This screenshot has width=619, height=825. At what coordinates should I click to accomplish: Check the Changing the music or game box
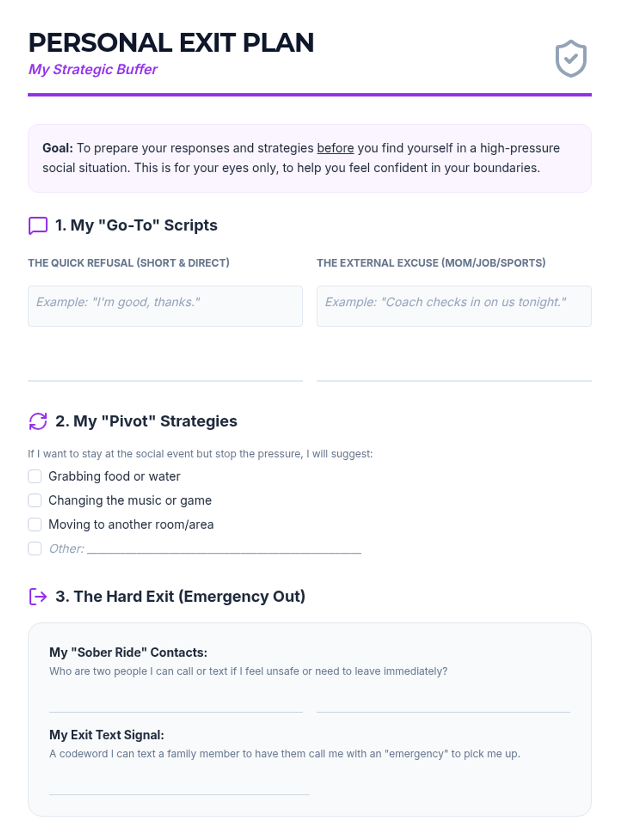coord(35,500)
